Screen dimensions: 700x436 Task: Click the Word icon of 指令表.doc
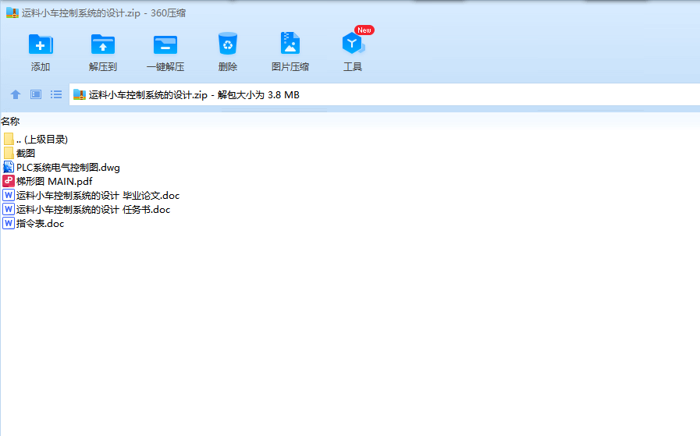[9, 223]
